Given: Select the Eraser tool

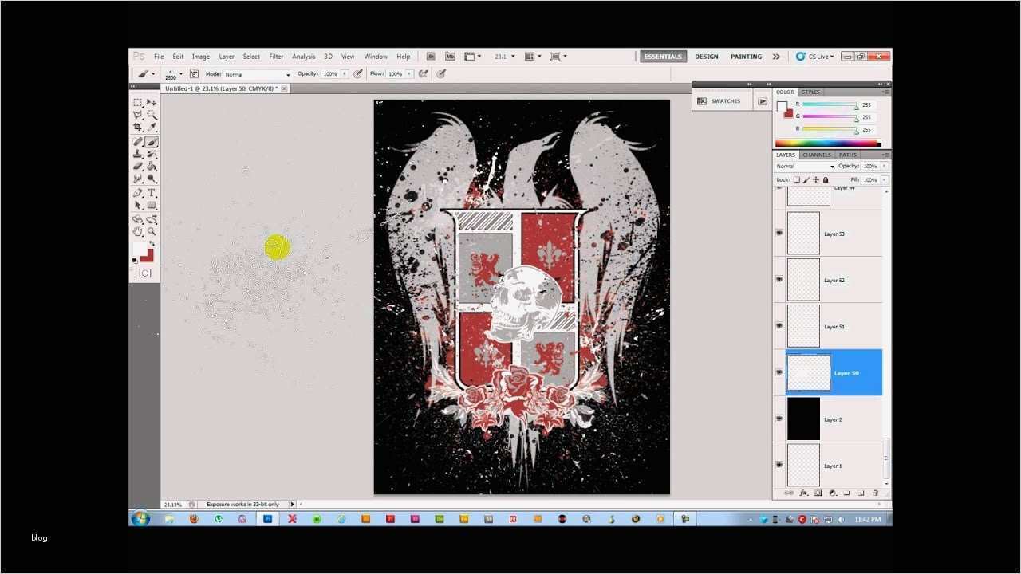Looking at the screenshot, I should tap(138, 167).
